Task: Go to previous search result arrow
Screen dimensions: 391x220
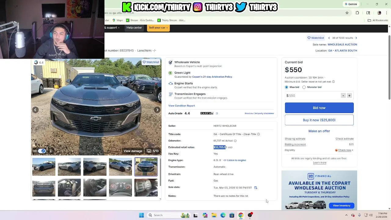Action: point(329,38)
